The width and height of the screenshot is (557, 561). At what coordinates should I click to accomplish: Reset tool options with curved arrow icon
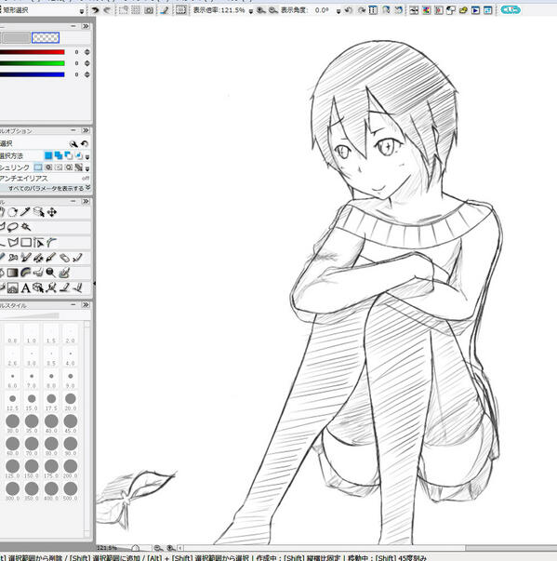[x=85, y=144]
